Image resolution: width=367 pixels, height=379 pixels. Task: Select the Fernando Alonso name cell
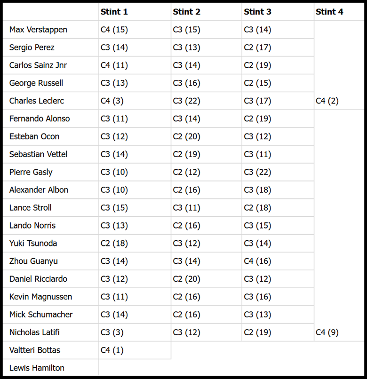coord(51,118)
